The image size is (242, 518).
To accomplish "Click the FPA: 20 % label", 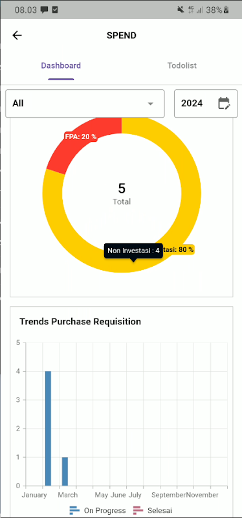I will pos(80,137).
